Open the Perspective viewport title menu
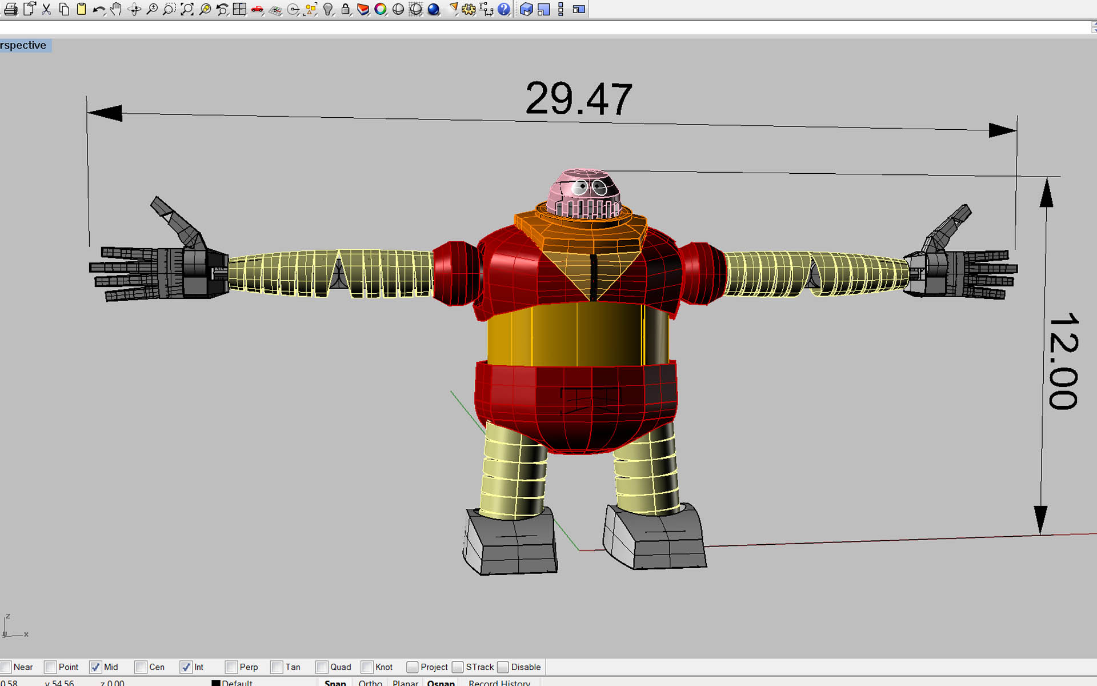This screenshot has height=686, width=1097. coord(25,46)
